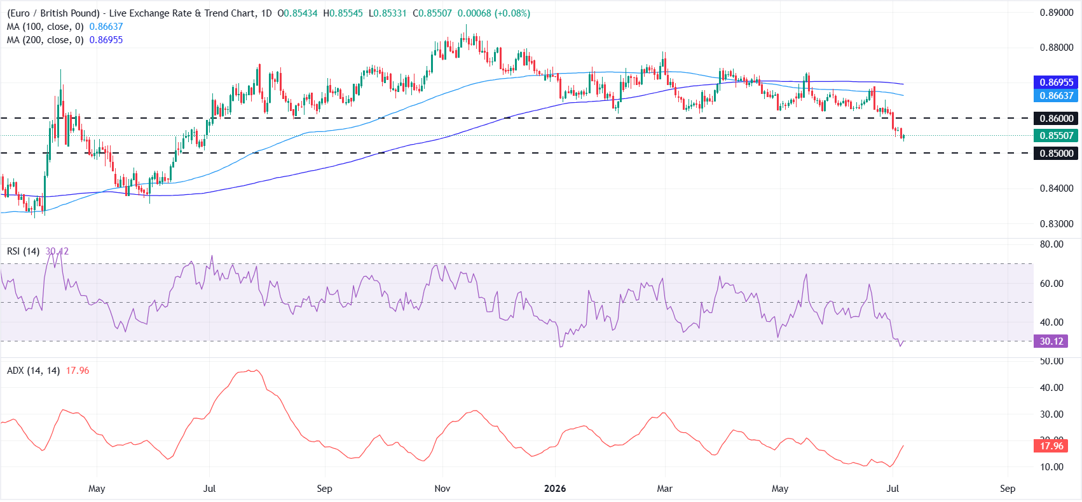
Task: Click the RSI 60.00 axis label
Action: [1051, 284]
